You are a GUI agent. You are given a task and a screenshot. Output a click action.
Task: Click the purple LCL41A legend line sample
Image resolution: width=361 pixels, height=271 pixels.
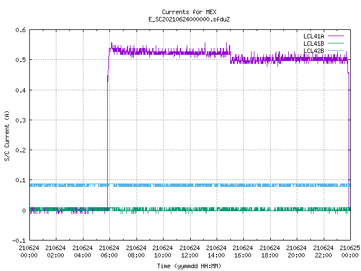click(336, 36)
